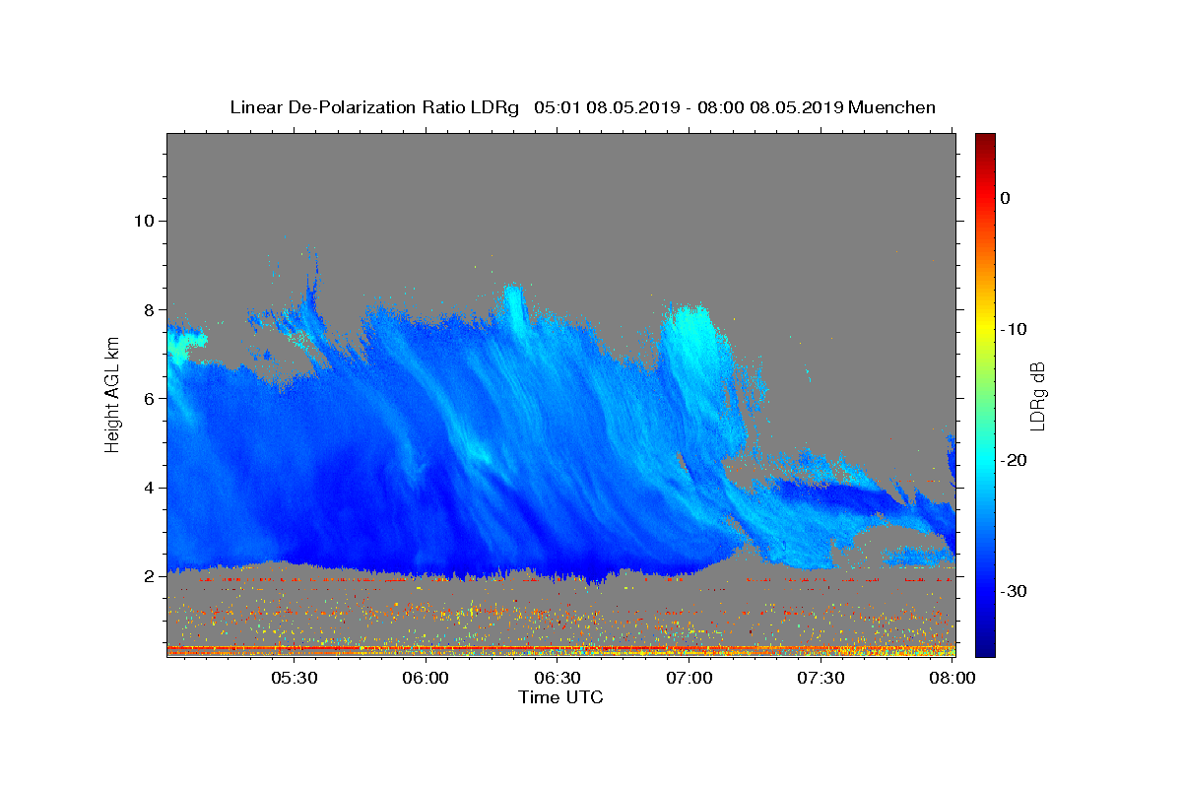The image size is (1182, 788).
Task: Click the dark blue bottom of colorbar
Action: click(x=985, y=645)
